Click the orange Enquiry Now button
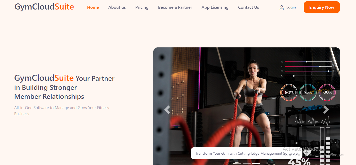356x165 pixels. point(322,7)
